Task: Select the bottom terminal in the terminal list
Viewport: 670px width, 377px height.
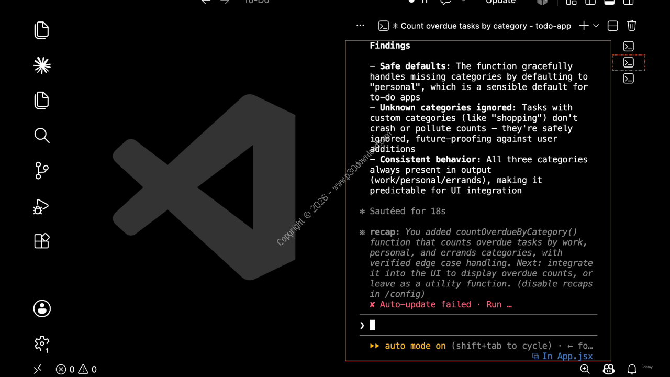Action: [x=629, y=79]
